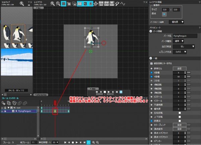The width and height of the screenshot is (201, 145).
Task: Toggle the running figure part display icon
Action: (85, 4)
